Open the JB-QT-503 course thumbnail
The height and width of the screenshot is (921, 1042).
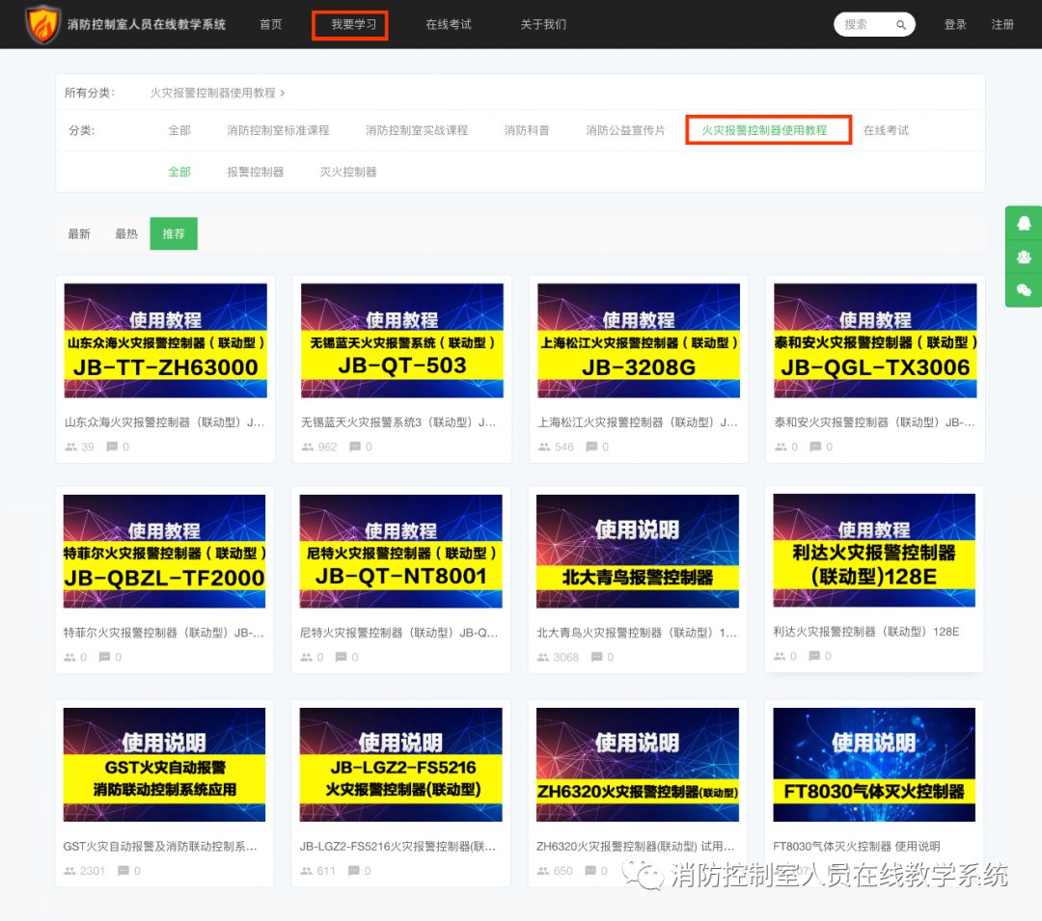pos(402,340)
